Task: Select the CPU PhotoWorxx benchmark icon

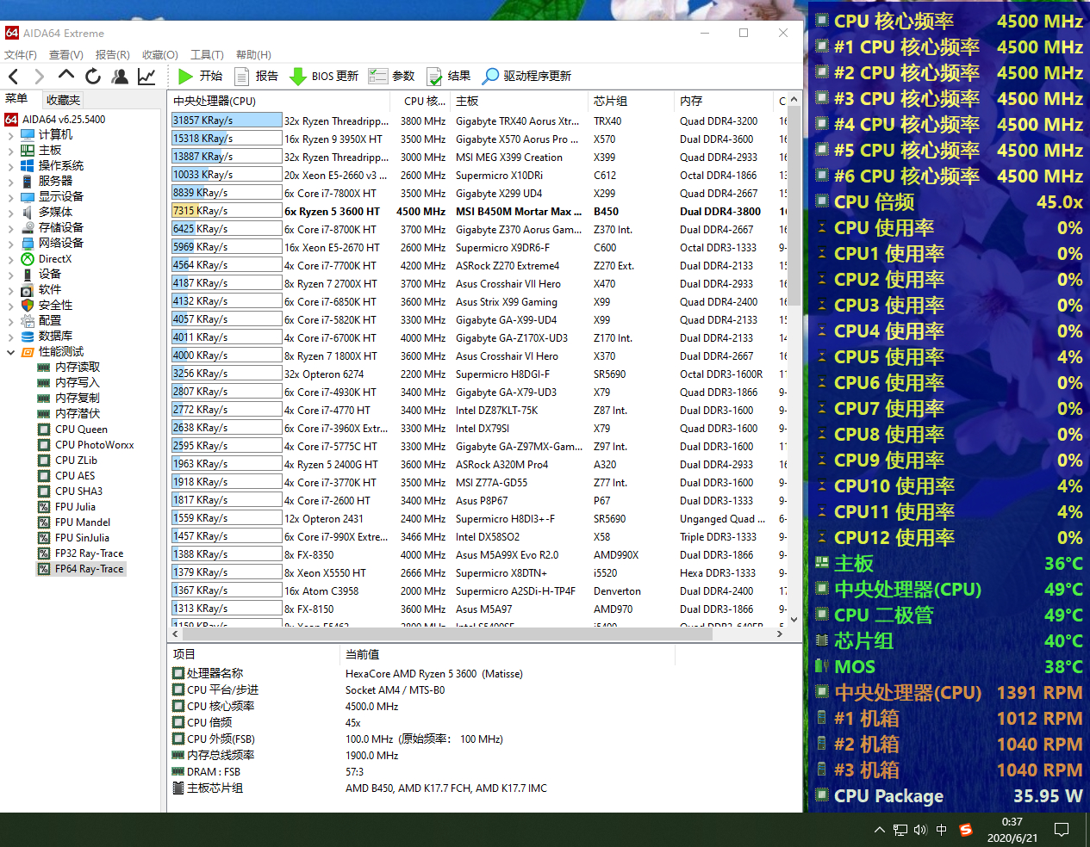Action: point(44,445)
